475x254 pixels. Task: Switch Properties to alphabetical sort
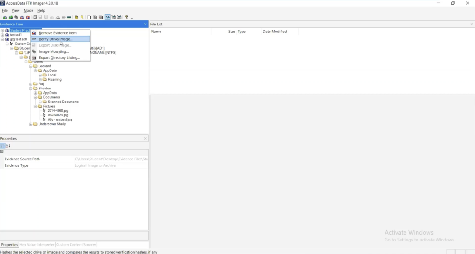(x=8, y=146)
